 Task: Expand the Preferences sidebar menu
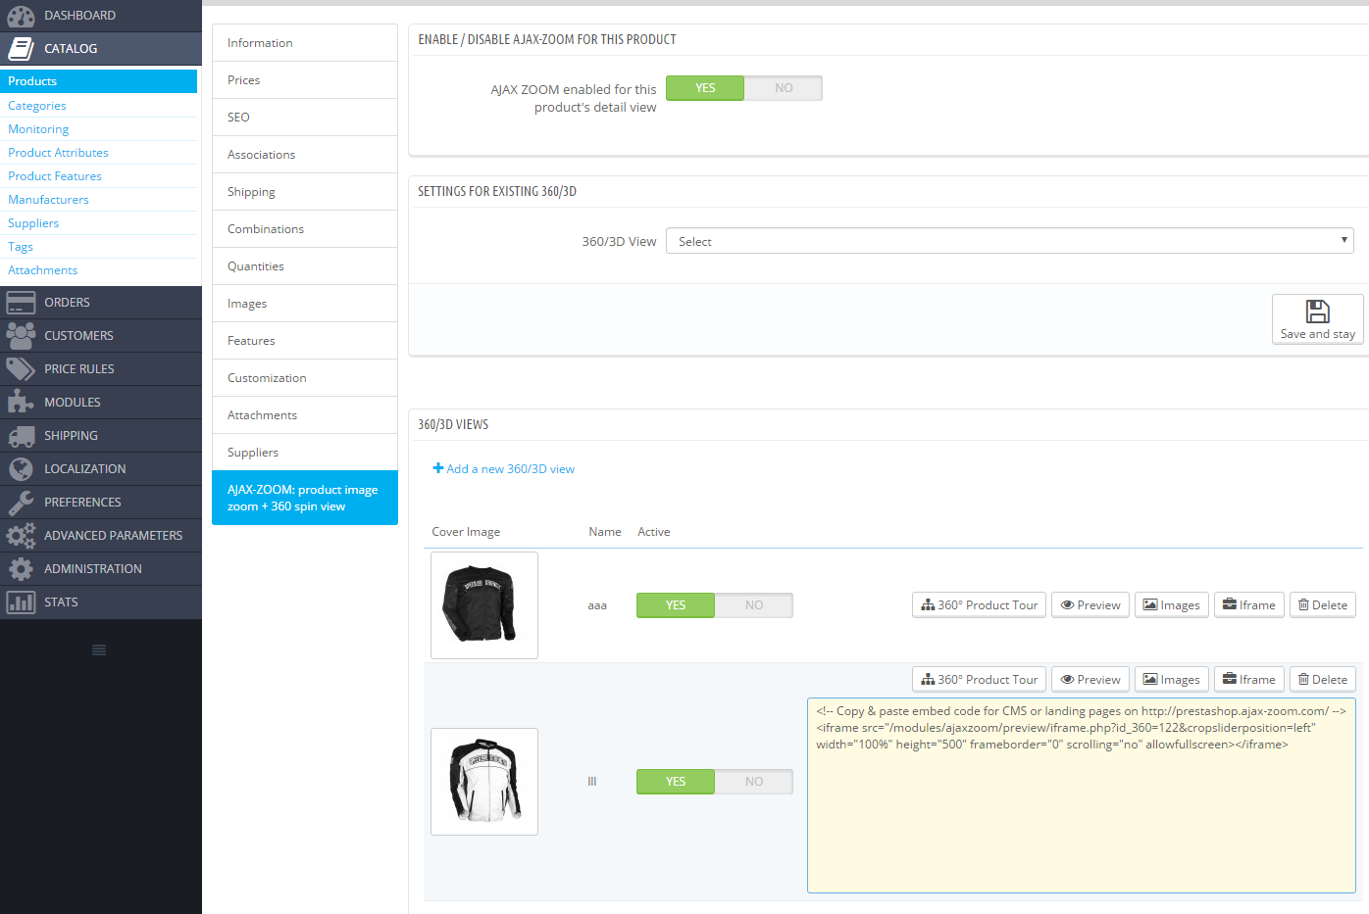[82, 503]
